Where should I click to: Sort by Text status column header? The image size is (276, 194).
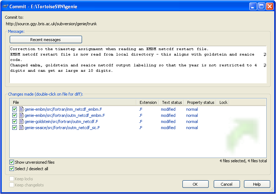(172, 102)
